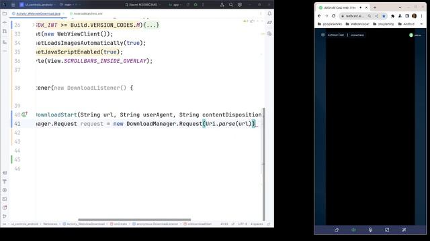
Task: Click the UTF-8 encoding status widget
Action: point(243,224)
